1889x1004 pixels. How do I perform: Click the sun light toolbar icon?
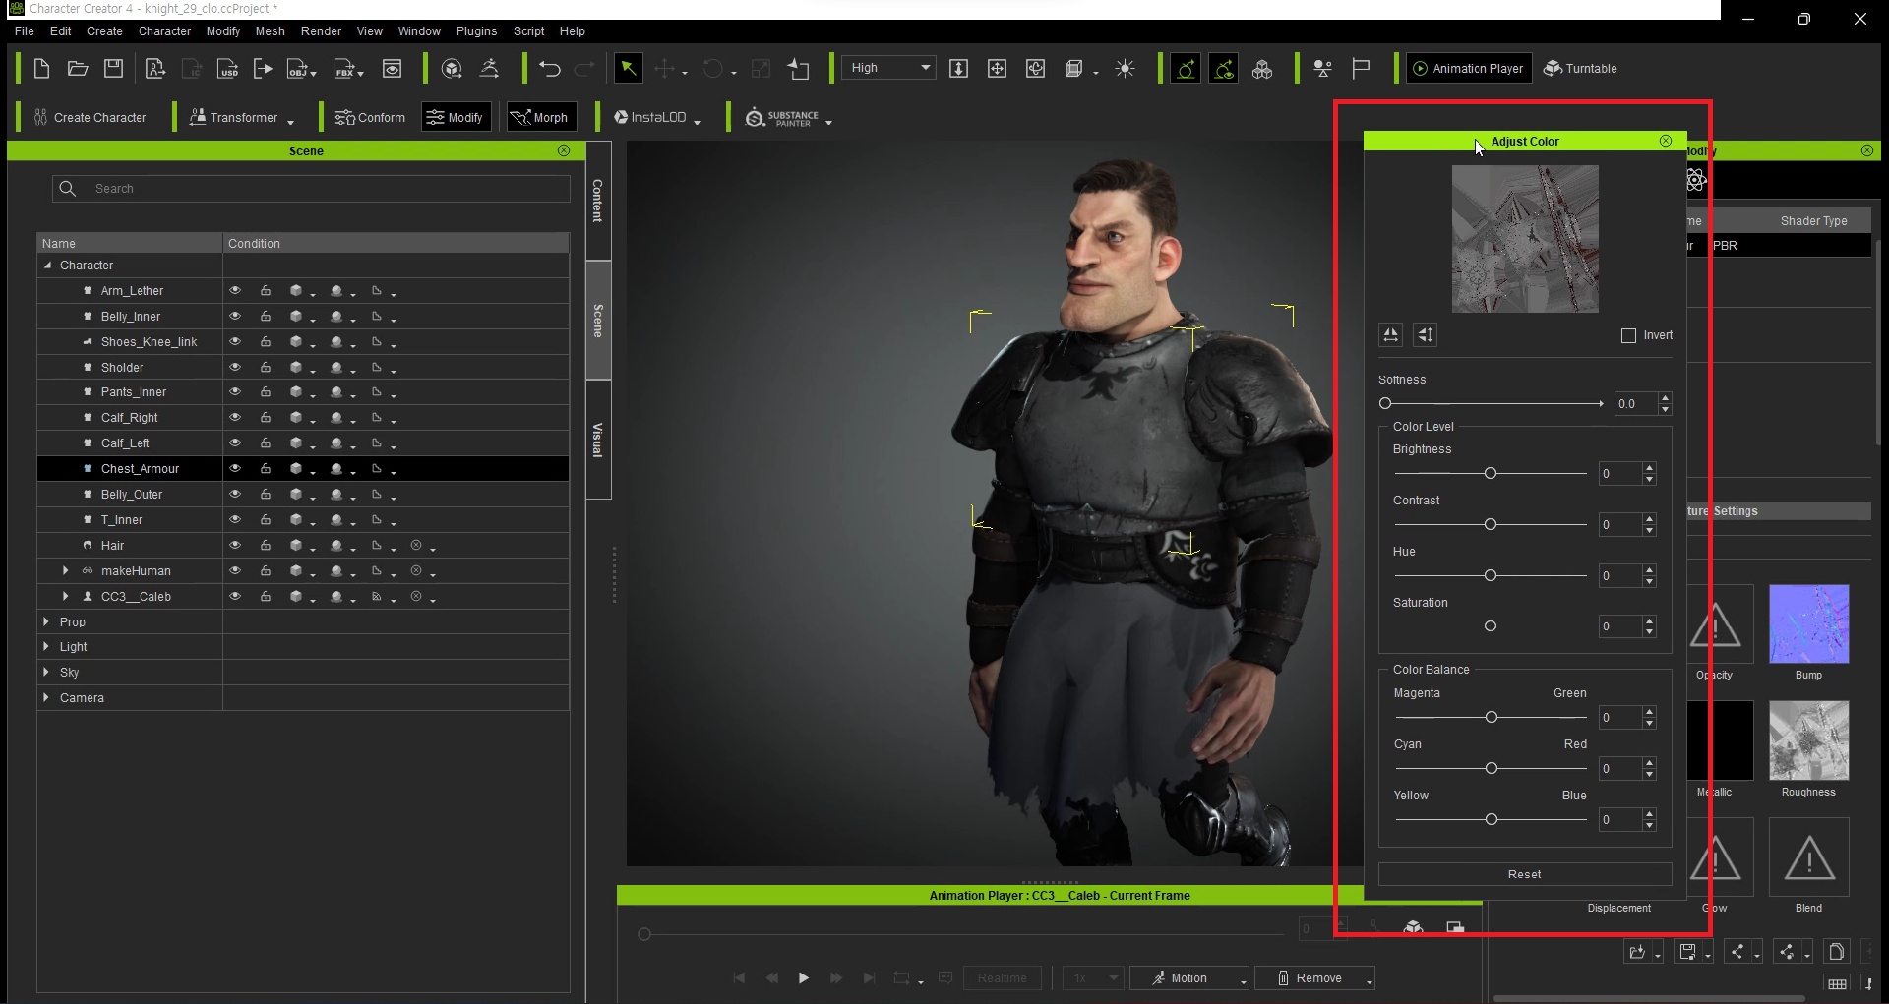[x=1125, y=69]
